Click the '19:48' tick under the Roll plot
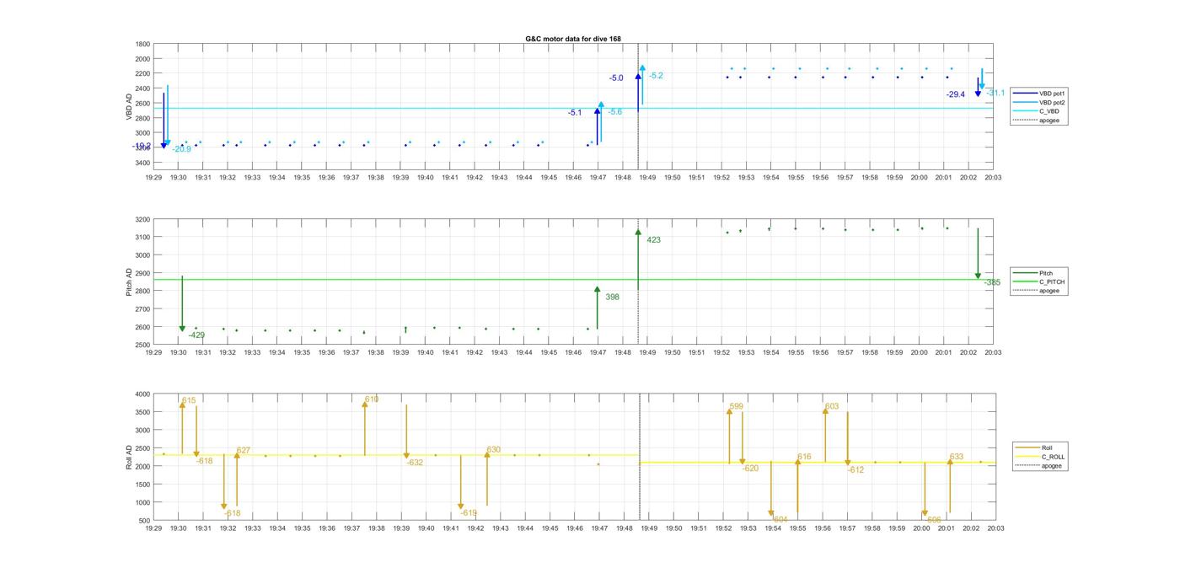 coord(624,528)
